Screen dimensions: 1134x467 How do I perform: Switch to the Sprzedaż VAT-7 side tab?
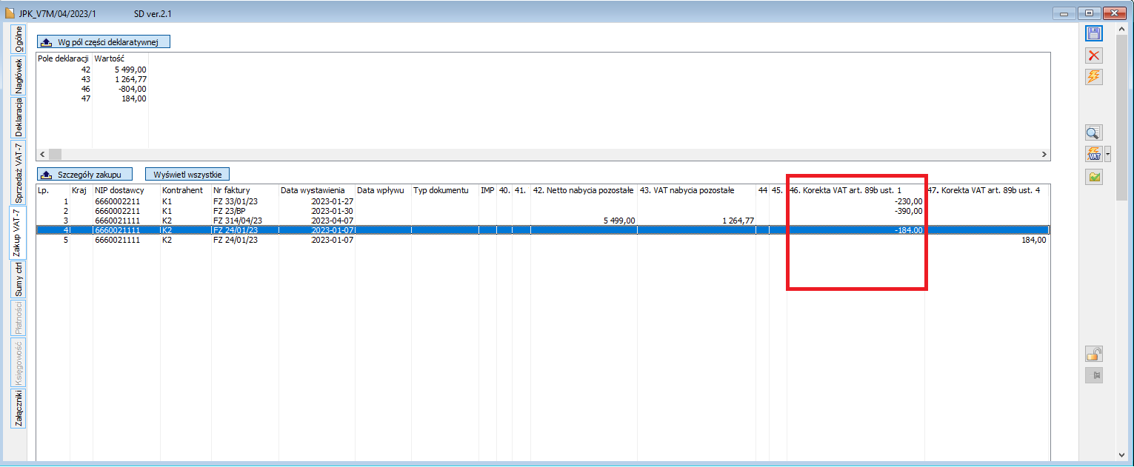(x=18, y=172)
